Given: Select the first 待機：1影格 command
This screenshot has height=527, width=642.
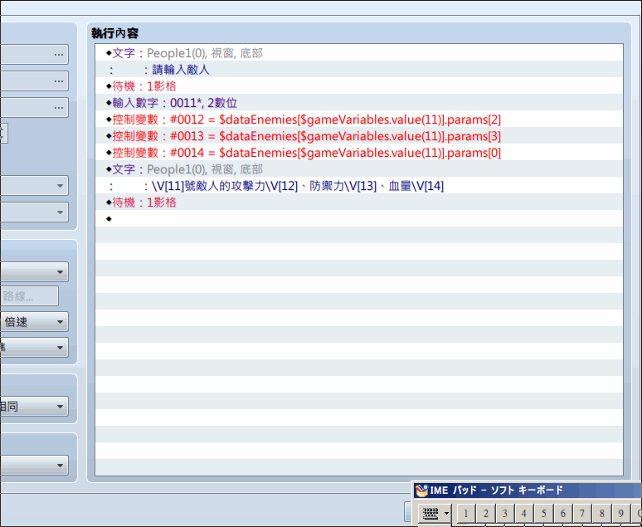Looking at the screenshot, I should [359, 86].
